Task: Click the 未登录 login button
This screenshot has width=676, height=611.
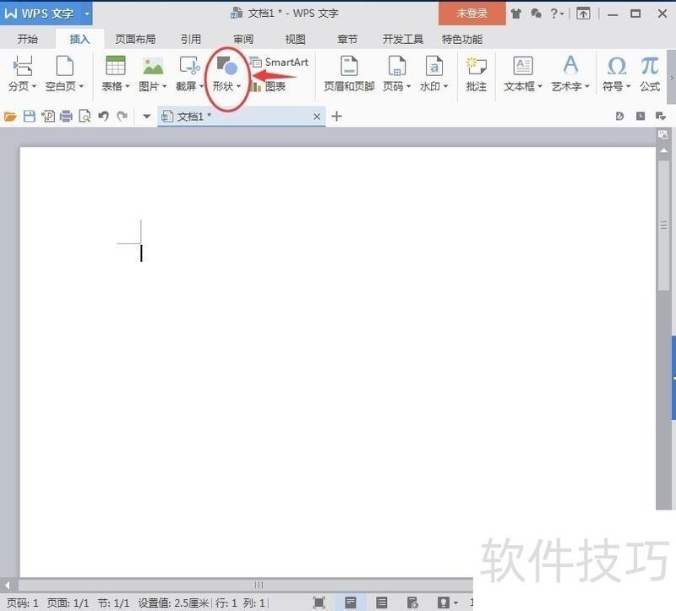Action: point(472,14)
